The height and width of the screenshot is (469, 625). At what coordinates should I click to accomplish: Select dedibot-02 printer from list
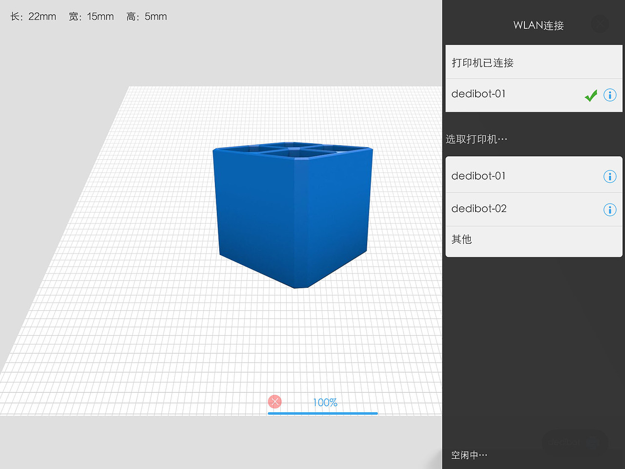[534, 209]
